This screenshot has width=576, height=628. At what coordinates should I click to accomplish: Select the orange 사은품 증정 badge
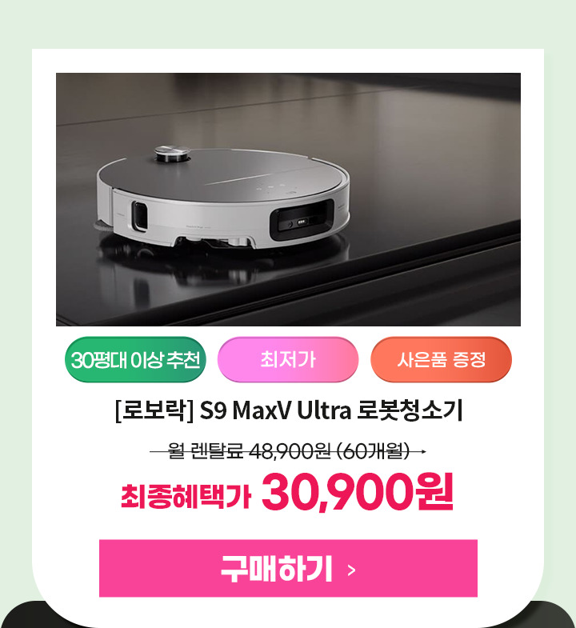point(441,359)
